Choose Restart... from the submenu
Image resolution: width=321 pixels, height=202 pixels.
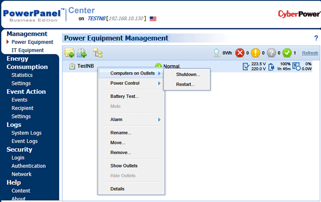pyautogui.click(x=185, y=85)
